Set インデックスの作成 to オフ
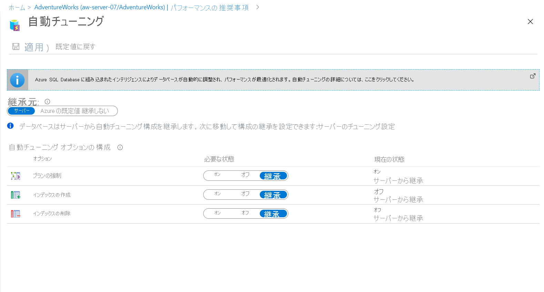Screen dimensions: 544x292 pos(245,194)
